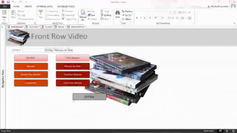Open the Advanced filter options
This screenshot has height=133, width=237.
pos(68,15)
